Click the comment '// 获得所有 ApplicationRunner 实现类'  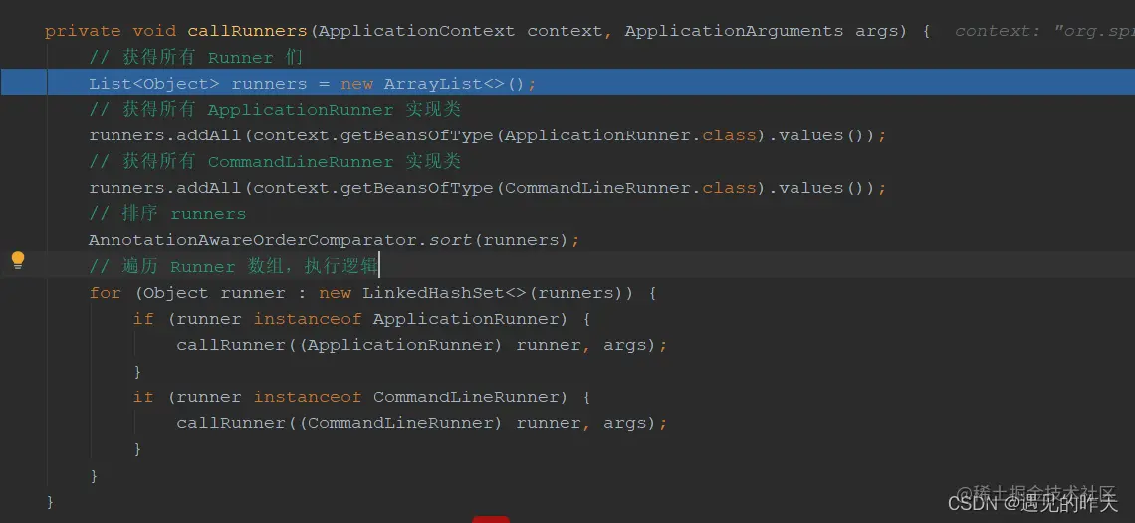click(x=275, y=110)
